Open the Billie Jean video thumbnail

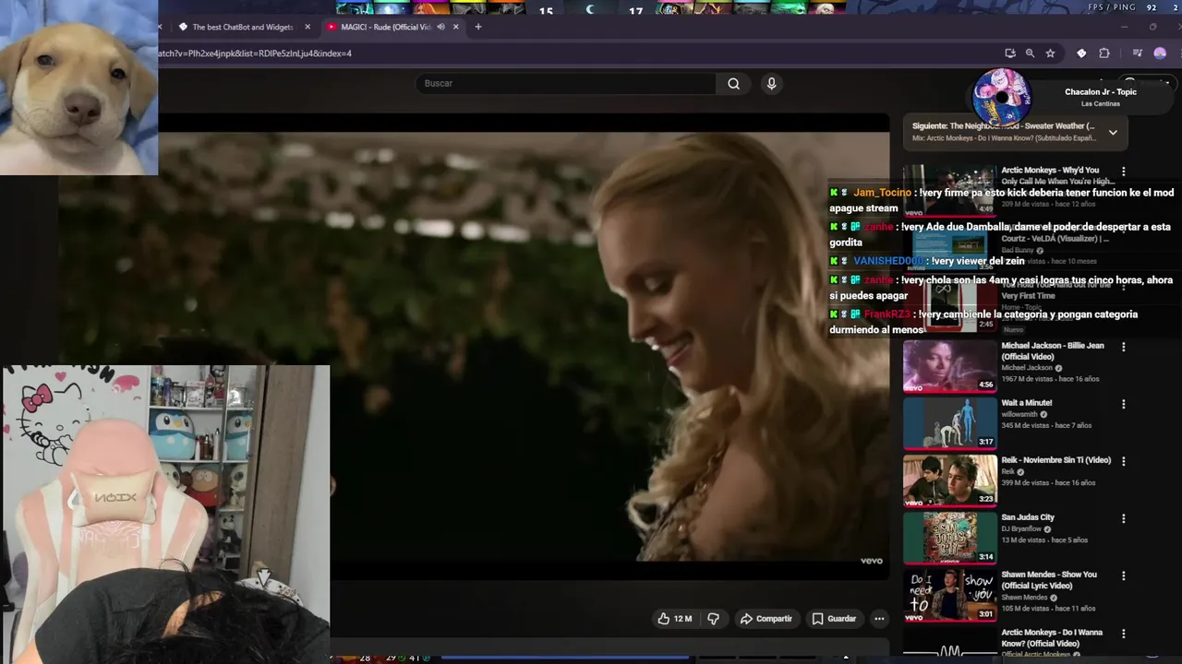pyautogui.click(x=950, y=366)
